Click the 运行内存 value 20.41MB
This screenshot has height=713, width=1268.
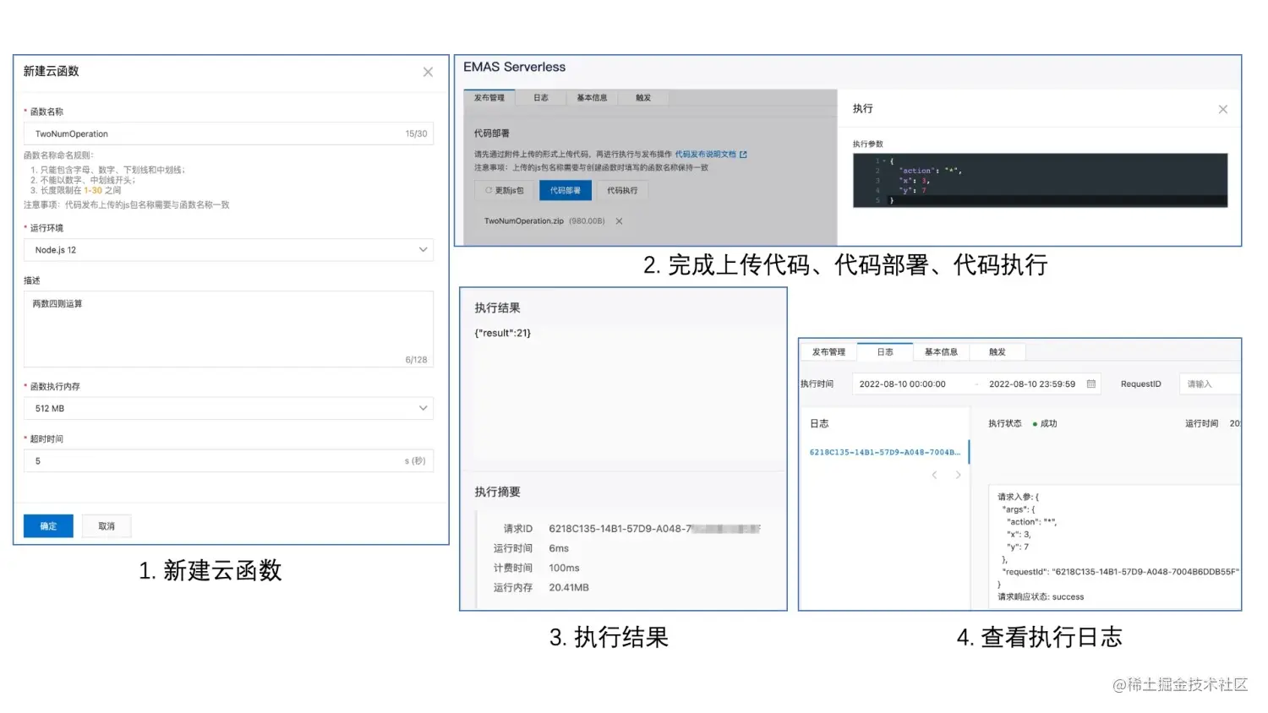point(569,588)
